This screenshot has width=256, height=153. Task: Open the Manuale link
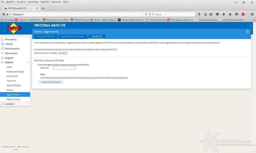click(x=26, y=147)
